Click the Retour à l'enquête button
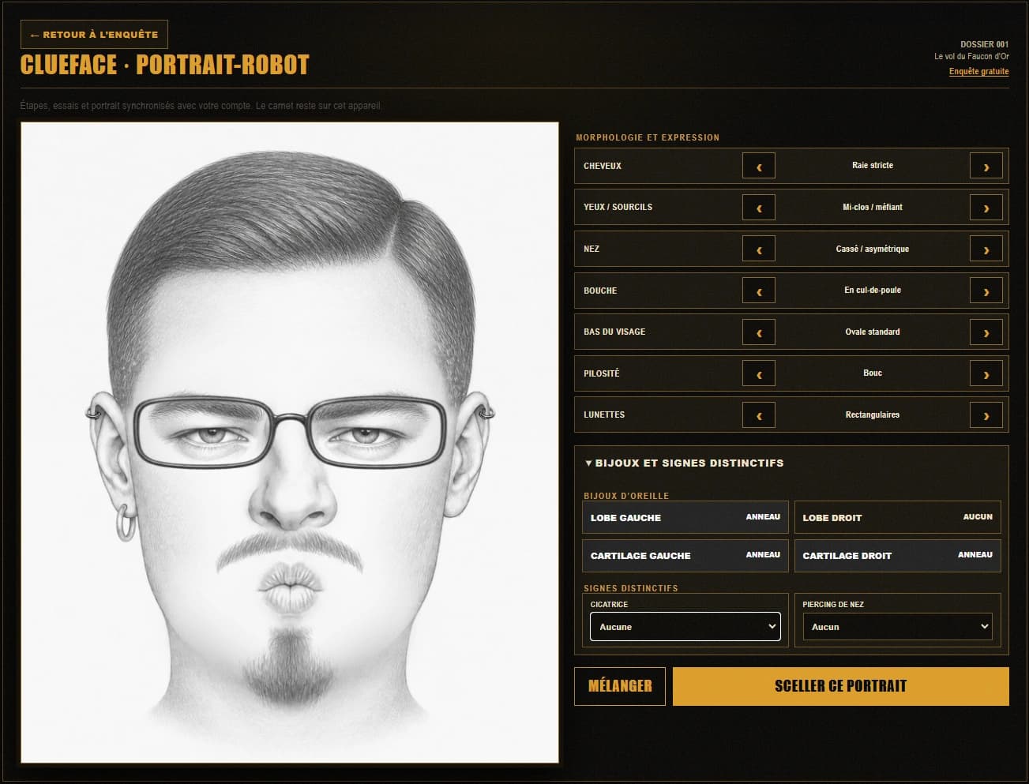 point(94,35)
